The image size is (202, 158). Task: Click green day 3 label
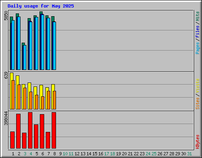[x=25, y=154]
